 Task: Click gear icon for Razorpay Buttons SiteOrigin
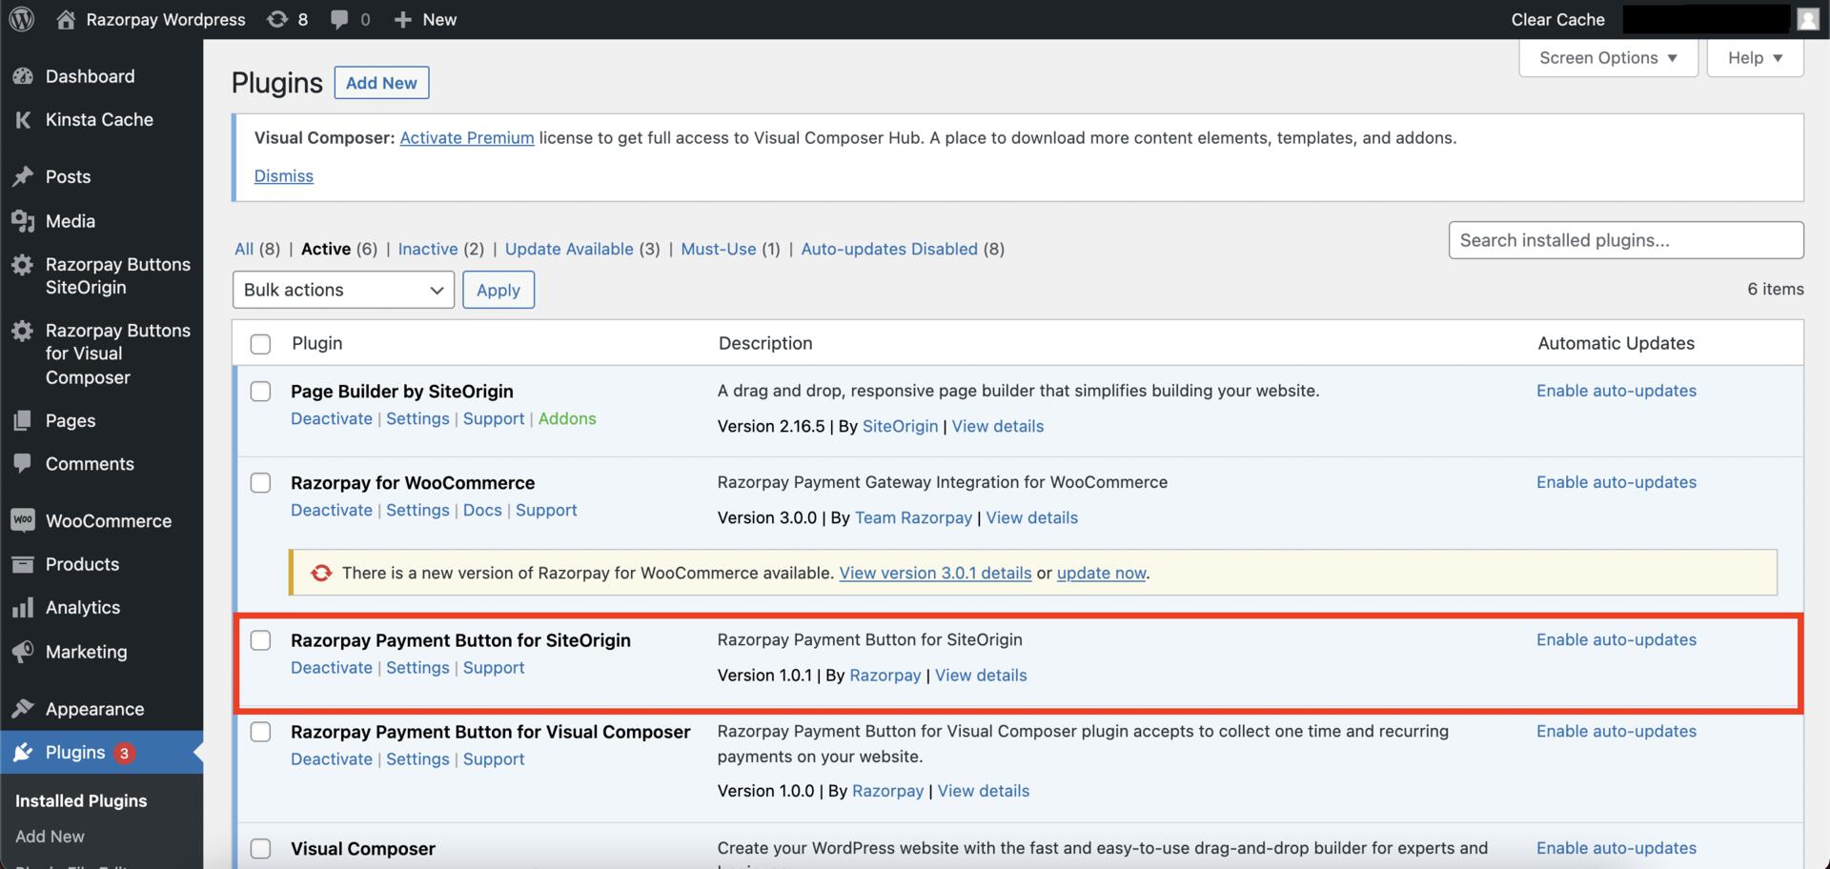(x=23, y=265)
